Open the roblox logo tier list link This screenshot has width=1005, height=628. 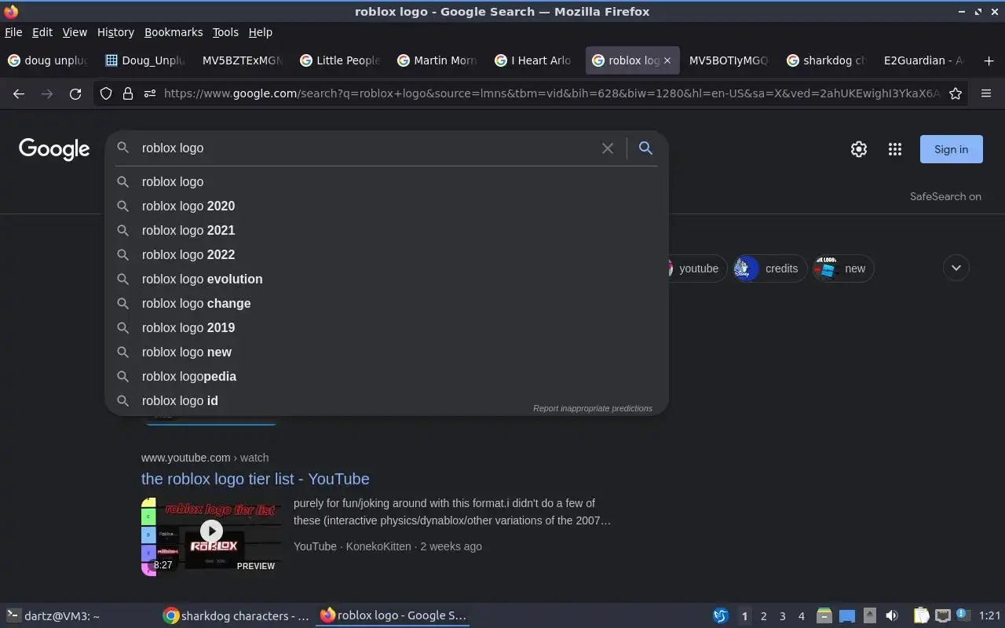tap(255, 479)
